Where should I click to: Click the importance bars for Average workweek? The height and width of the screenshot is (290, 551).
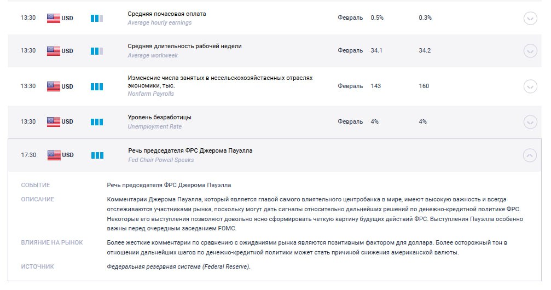[x=97, y=51]
